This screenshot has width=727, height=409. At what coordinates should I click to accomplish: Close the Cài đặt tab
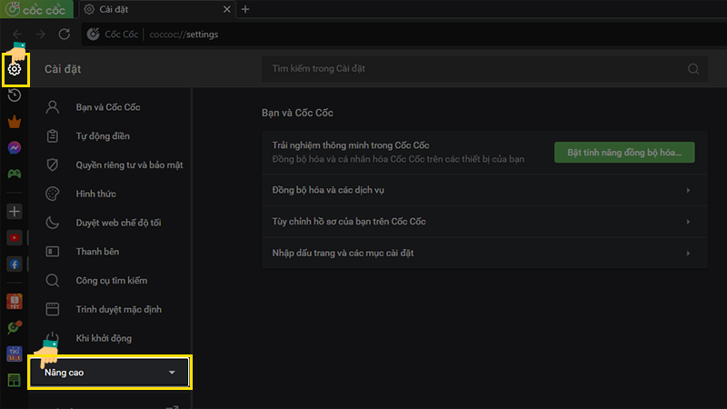[x=226, y=9]
